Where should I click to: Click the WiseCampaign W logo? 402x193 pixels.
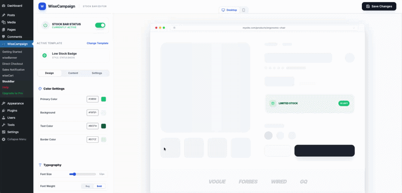pyautogui.click(x=42, y=7)
